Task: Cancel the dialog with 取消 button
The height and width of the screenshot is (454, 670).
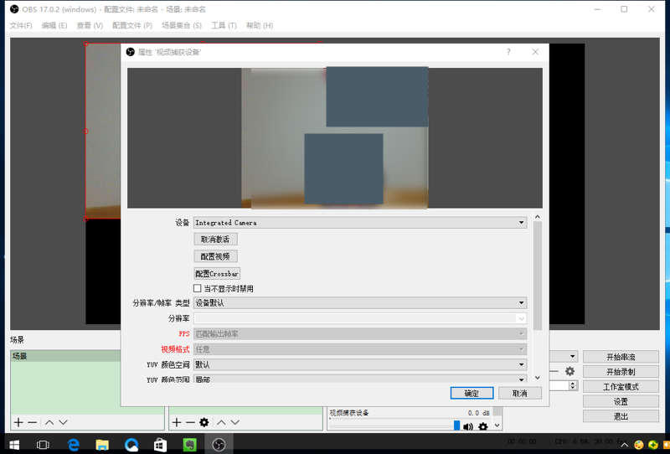Action: point(520,394)
